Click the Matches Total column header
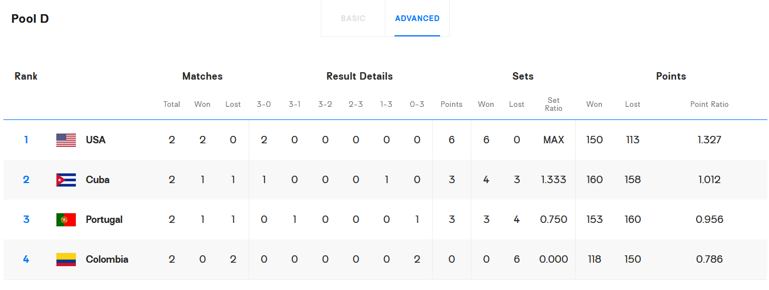769x290 pixels. pyautogui.click(x=172, y=104)
